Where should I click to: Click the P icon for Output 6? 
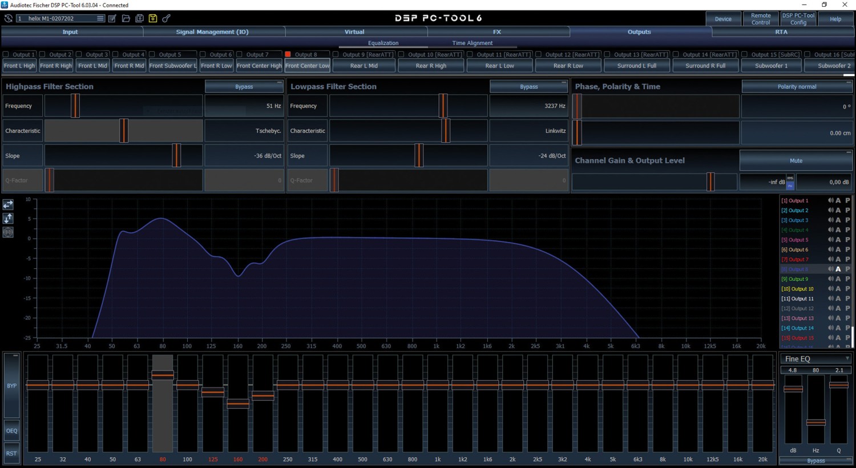(847, 249)
